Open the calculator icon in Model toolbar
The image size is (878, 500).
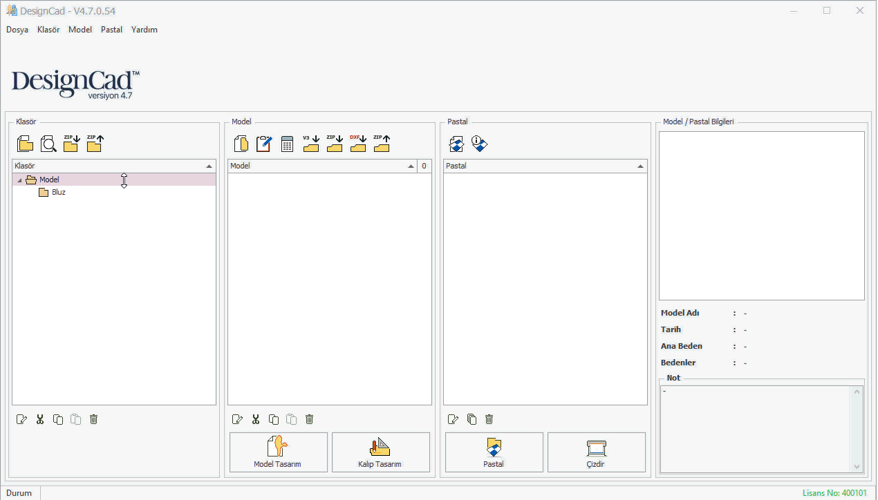coord(287,144)
